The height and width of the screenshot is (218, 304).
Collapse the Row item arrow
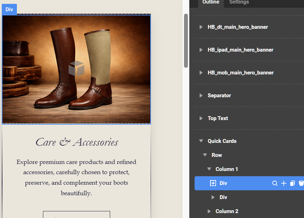point(205,155)
